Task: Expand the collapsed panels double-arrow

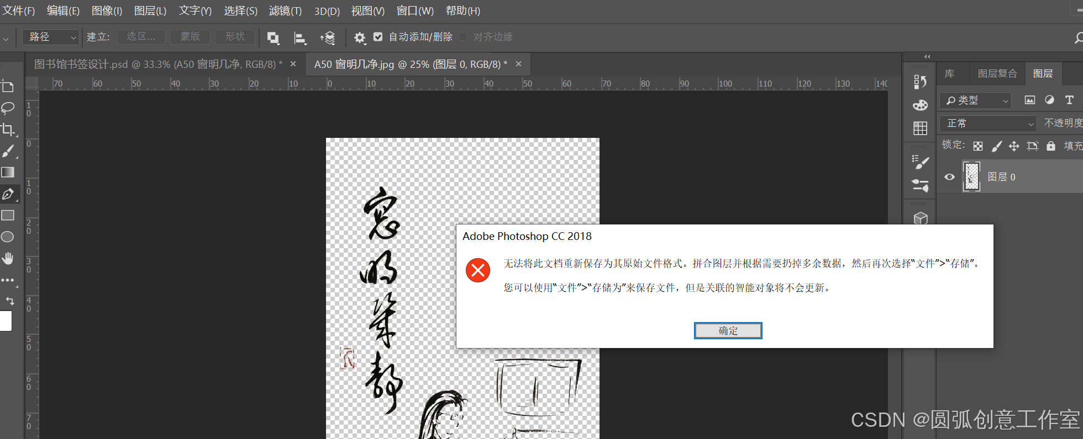Action: coord(927,56)
